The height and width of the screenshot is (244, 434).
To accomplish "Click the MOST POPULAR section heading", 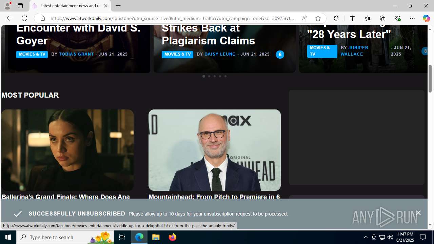I will pos(30,95).
